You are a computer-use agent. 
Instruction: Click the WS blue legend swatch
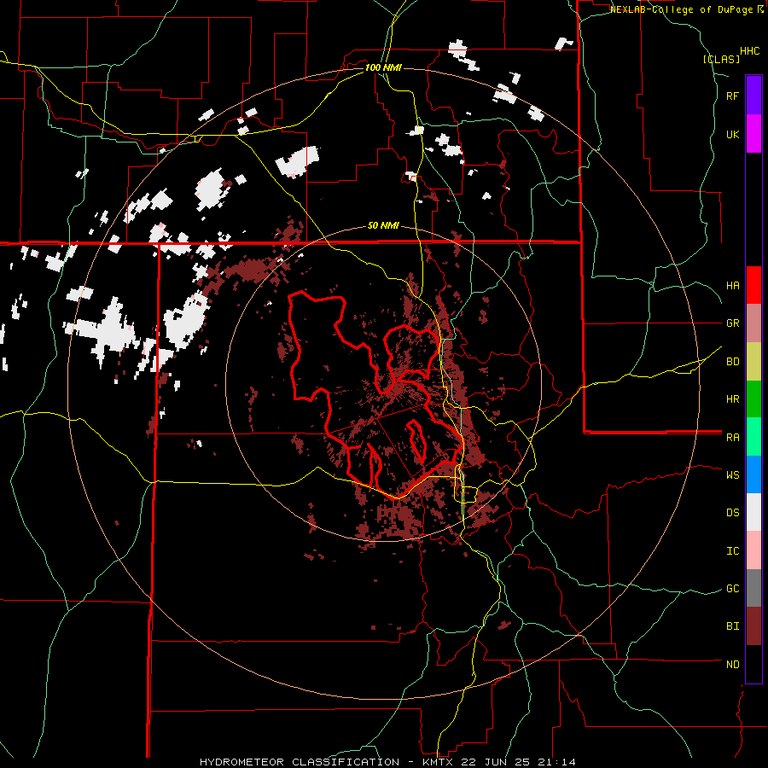tap(753, 474)
